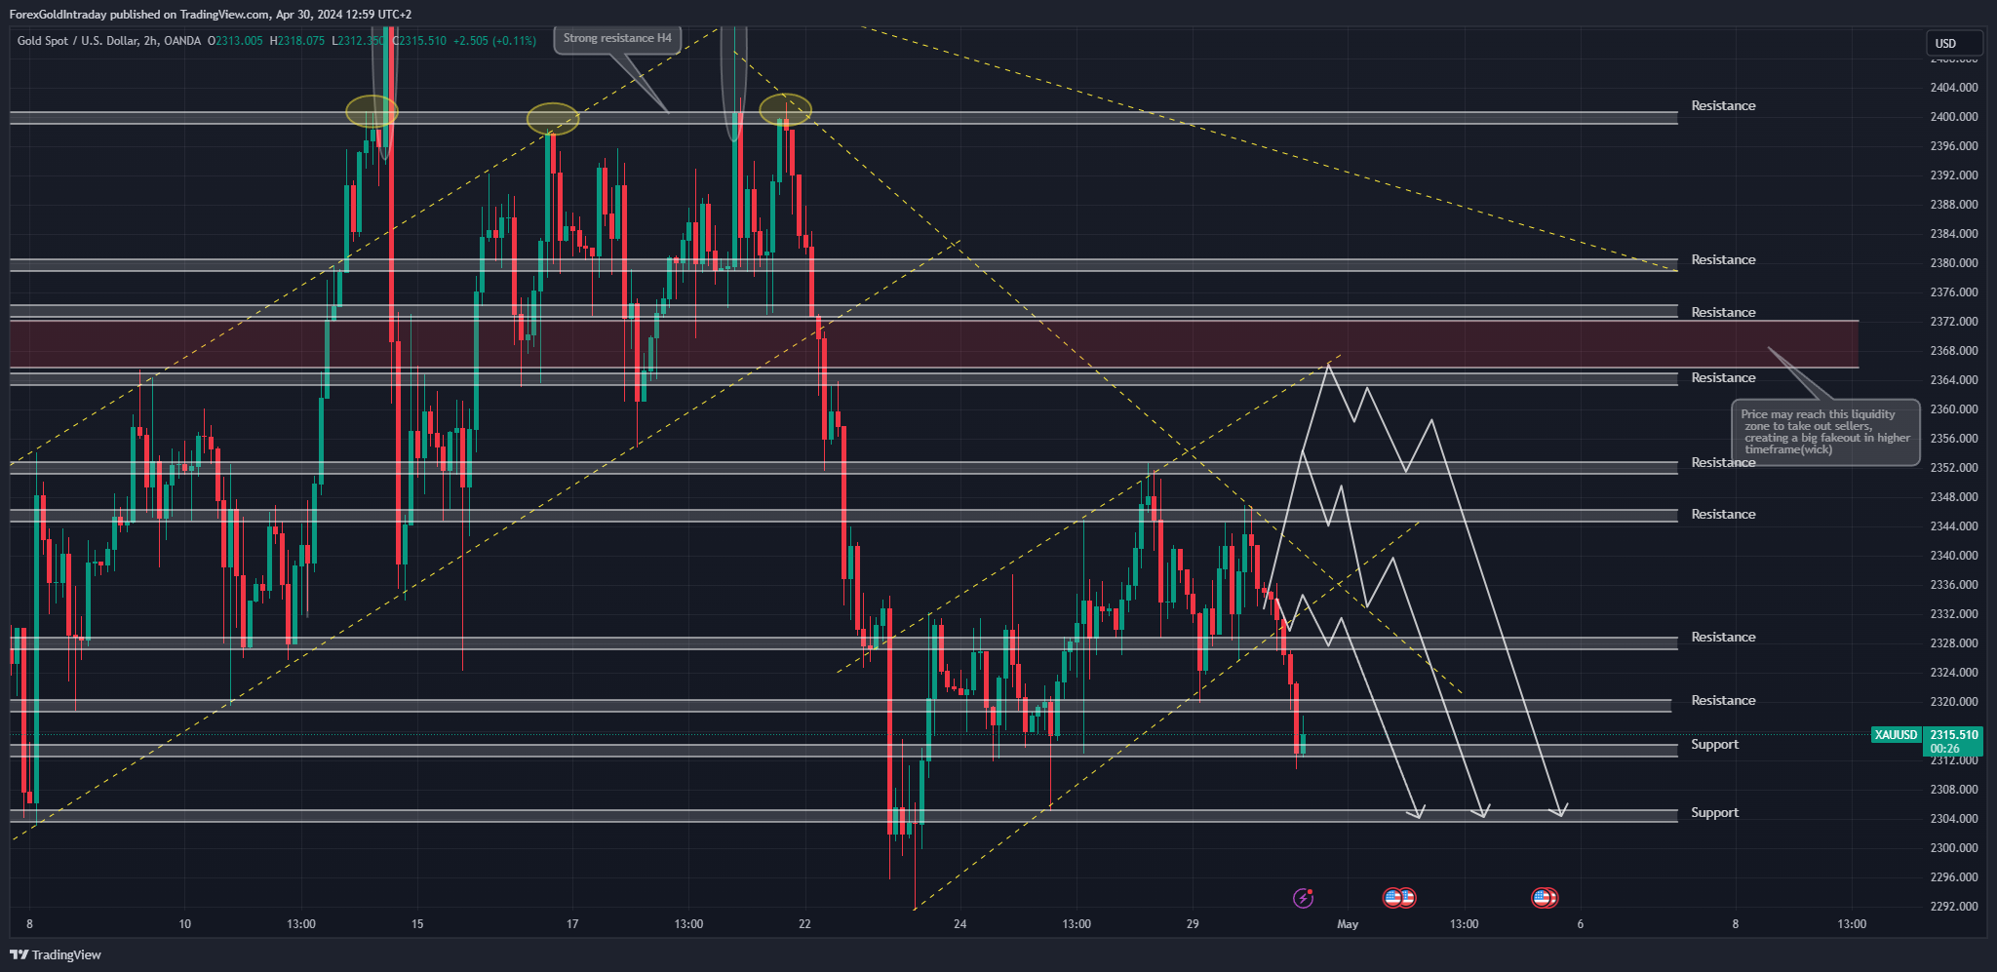Viewport: 1997px width, 972px height.
Task: Select the Resistance label at the 2380 level
Action: pos(1723,260)
